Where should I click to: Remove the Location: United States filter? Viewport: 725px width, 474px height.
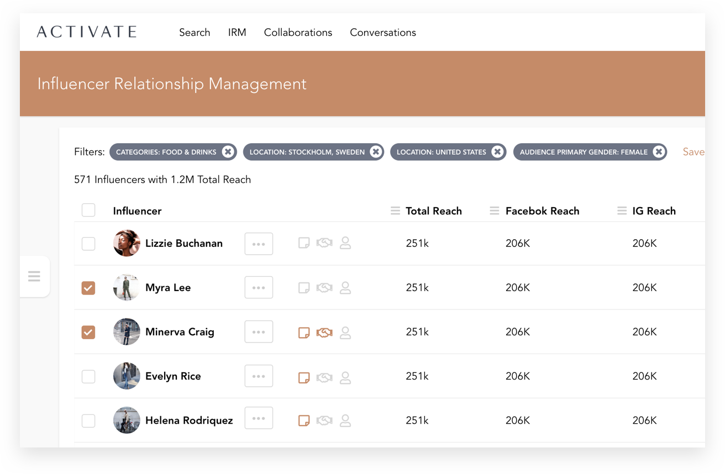pyautogui.click(x=497, y=152)
